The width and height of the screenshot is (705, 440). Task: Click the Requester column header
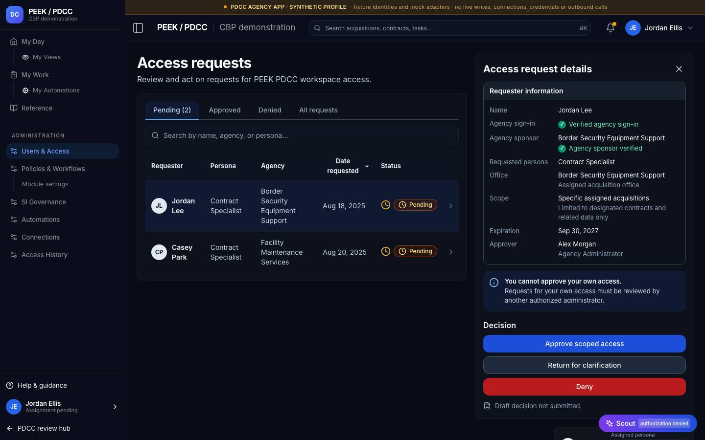point(167,166)
